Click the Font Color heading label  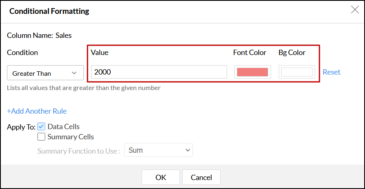(x=249, y=53)
